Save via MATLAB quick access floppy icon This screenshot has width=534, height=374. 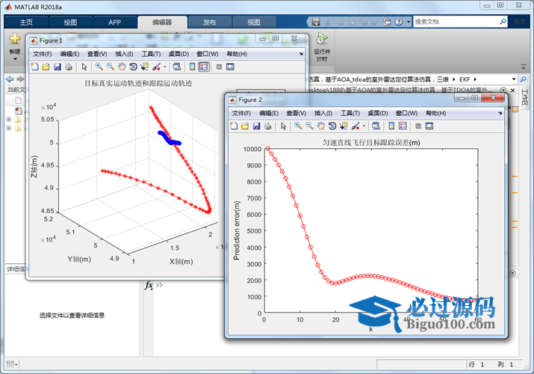point(316,22)
